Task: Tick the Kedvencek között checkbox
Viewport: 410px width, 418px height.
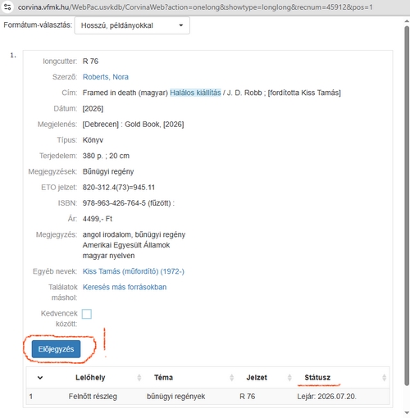Action: [x=87, y=314]
